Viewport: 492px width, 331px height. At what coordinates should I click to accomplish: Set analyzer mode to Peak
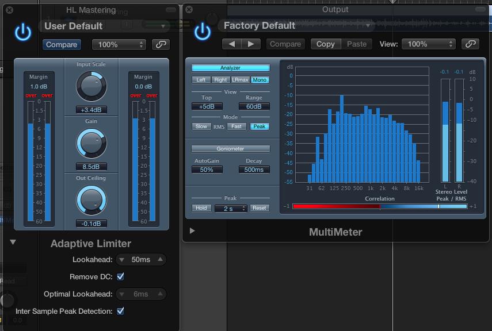tap(260, 126)
